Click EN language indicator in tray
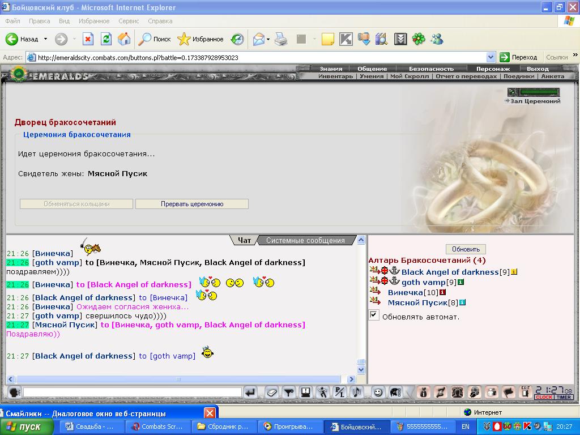The image size is (580, 435). [x=466, y=427]
